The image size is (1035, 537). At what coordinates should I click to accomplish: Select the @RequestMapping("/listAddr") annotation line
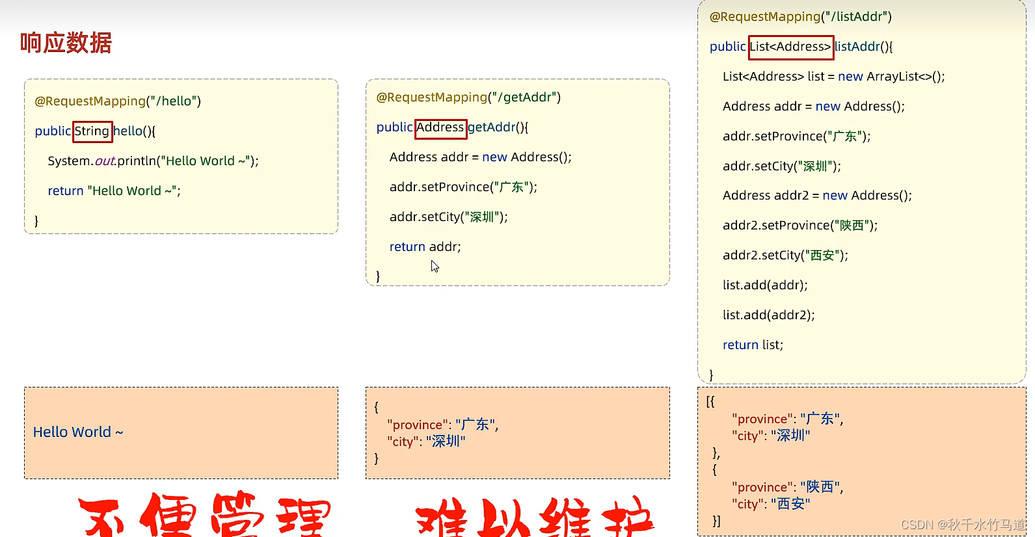tap(800, 16)
